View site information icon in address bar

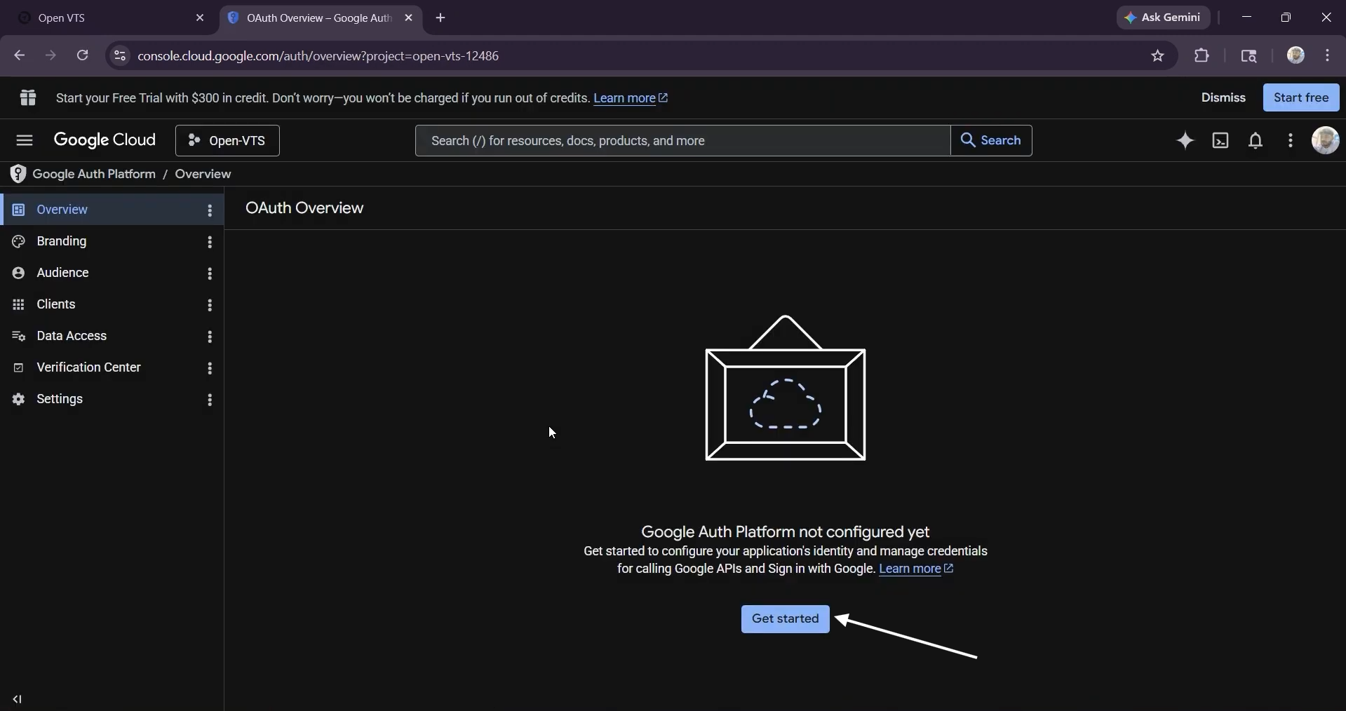click(x=120, y=56)
